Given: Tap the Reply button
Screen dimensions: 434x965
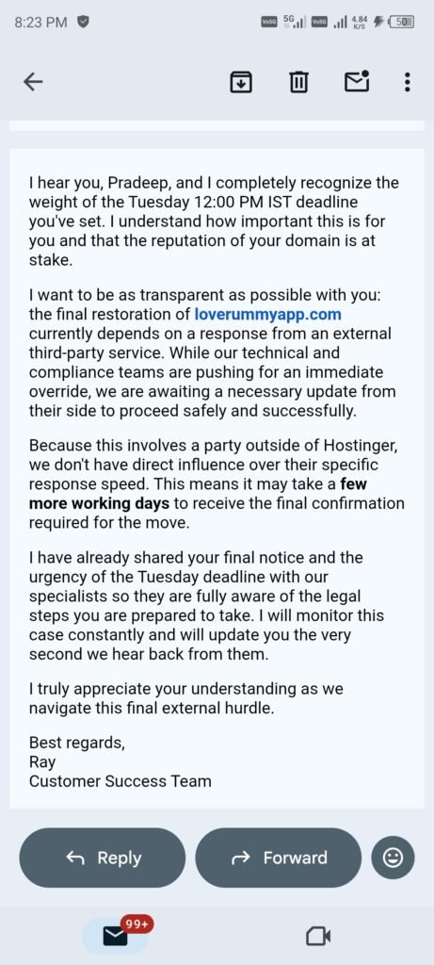Looking at the screenshot, I should click(x=102, y=858).
